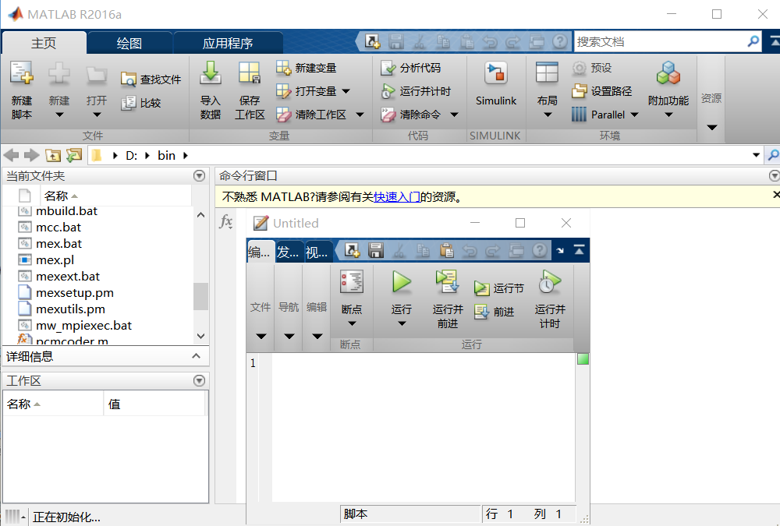The width and height of the screenshot is (780, 526).
Task: Click the bin folder in the address path
Action: pos(167,156)
